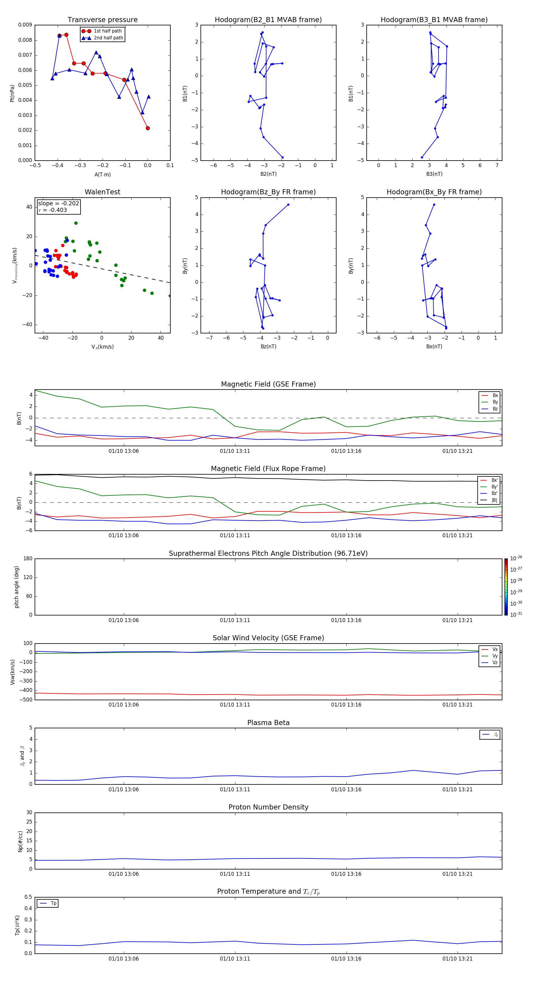
Task: Click 'Bx'' entry in Flux Rope legend
Action: [489, 480]
